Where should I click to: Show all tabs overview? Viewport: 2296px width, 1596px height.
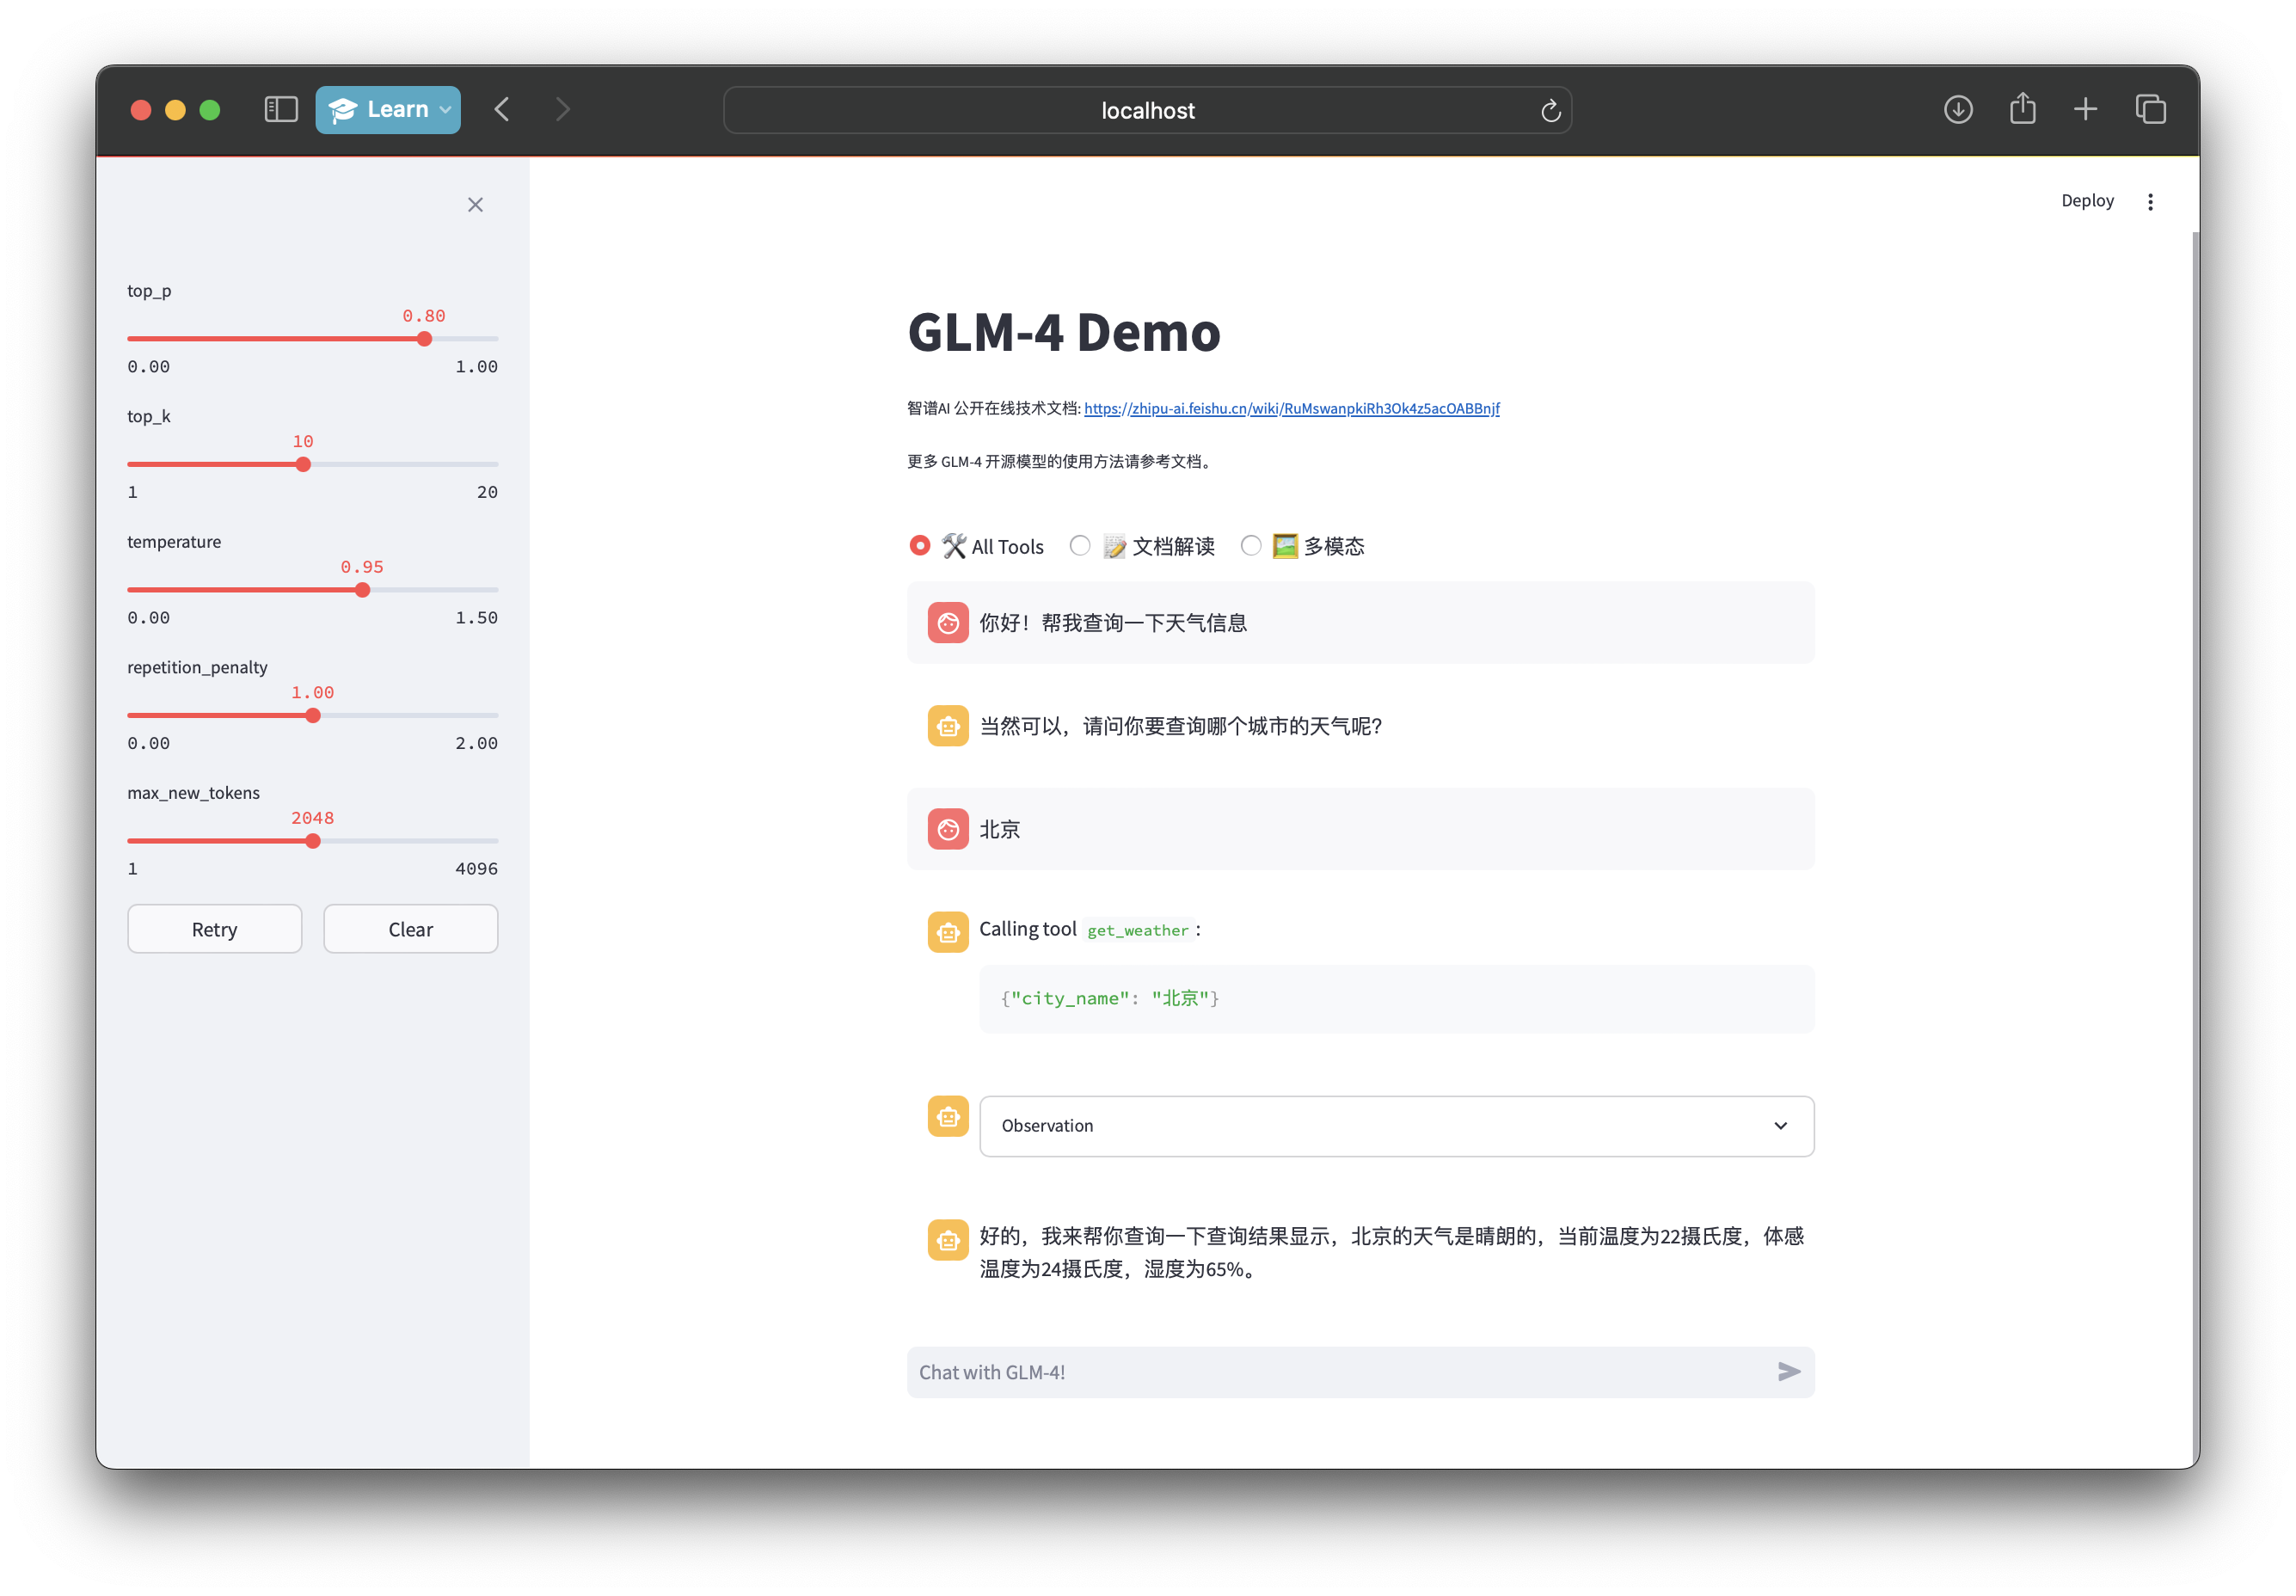[x=2150, y=109]
